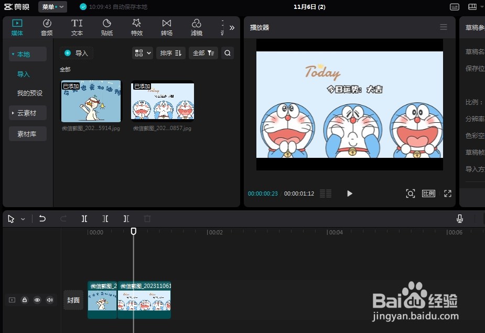Screen dimensions: 485x333
Task: Click the audio level meter icon in player
Action: (326, 194)
